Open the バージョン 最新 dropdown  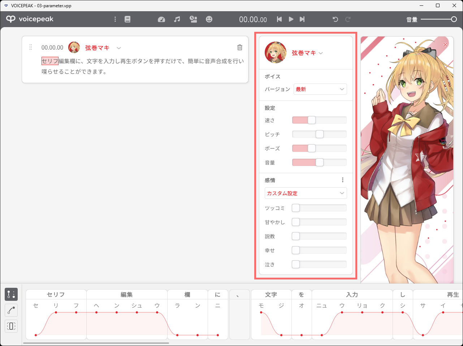pos(320,89)
